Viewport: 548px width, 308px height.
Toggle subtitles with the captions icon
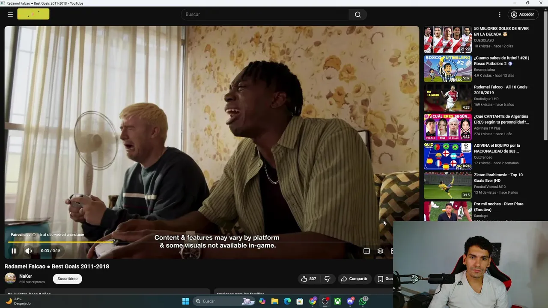pos(367,251)
